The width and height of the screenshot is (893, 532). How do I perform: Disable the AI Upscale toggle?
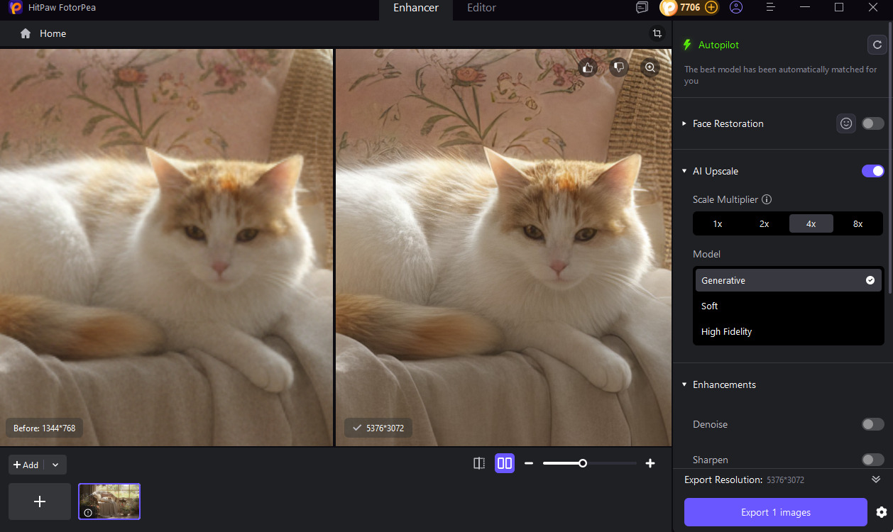click(872, 171)
